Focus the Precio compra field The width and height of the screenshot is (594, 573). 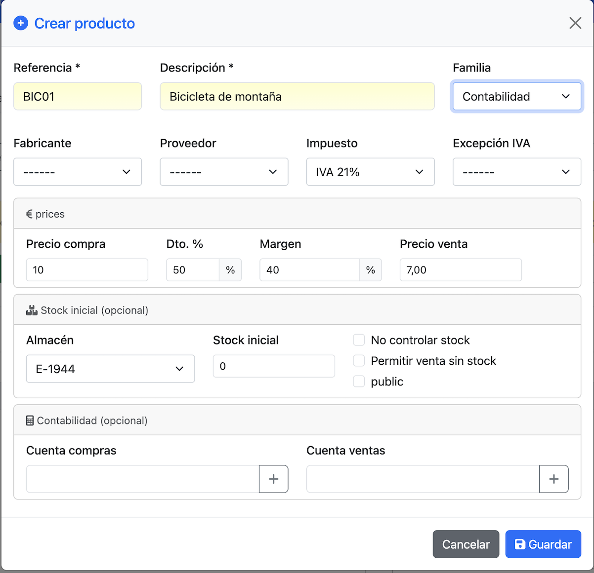(87, 270)
